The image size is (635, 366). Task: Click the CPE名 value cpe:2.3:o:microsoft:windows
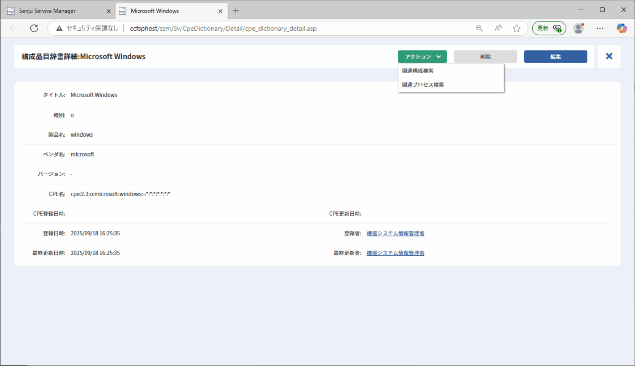click(120, 194)
